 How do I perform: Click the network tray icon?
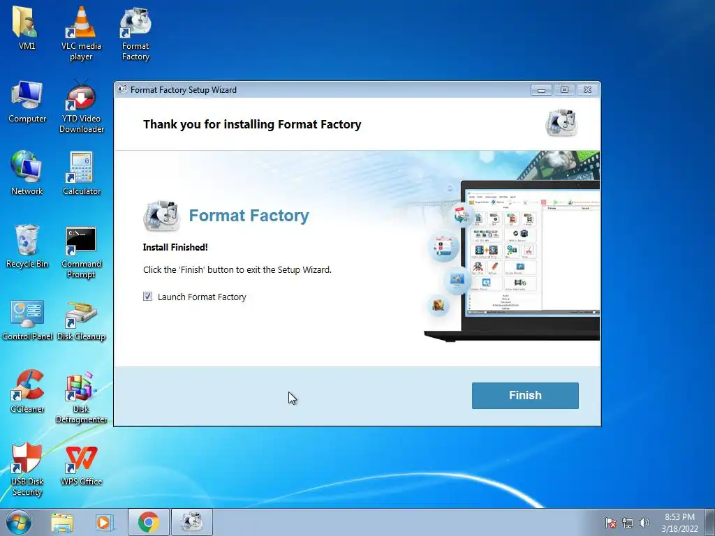pyautogui.click(x=628, y=523)
